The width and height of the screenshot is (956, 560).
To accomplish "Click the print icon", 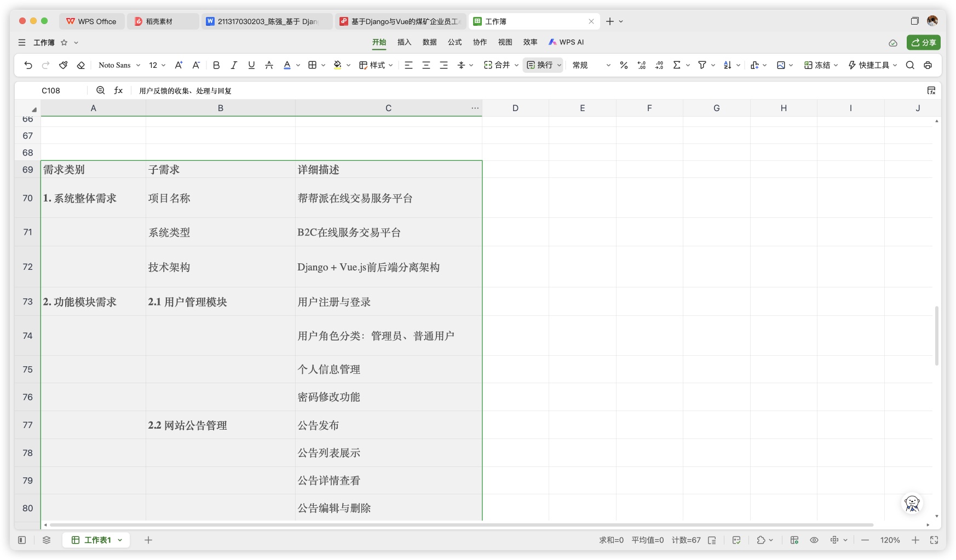I will [x=928, y=65].
